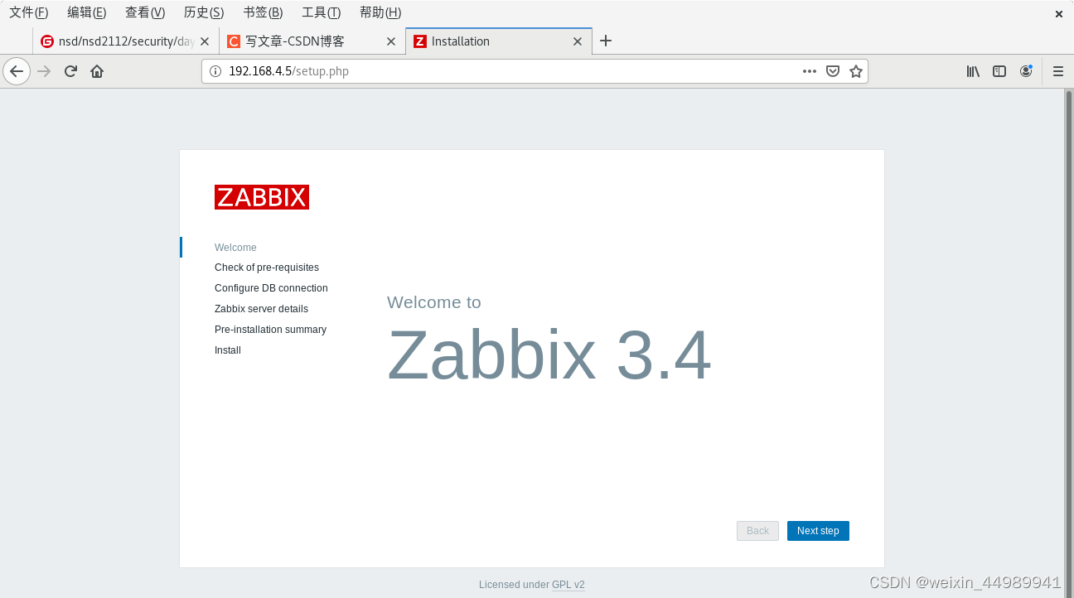This screenshot has height=598, width=1074.
Task: Reload the current page
Action: click(70, 71)
